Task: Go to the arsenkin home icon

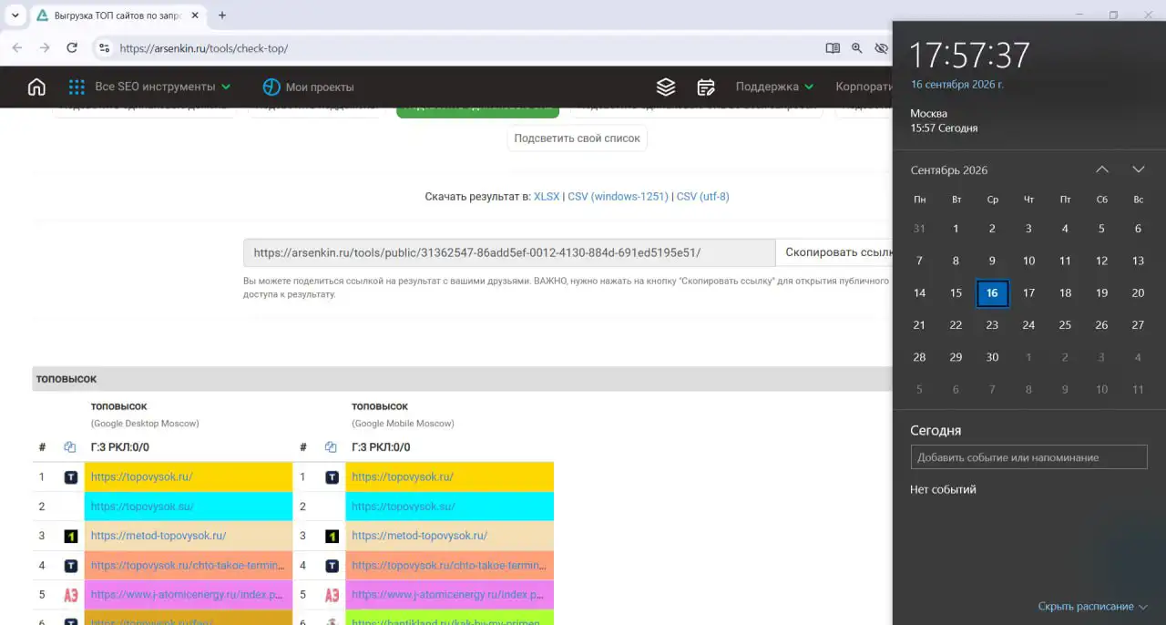Action: click(36, 87)
